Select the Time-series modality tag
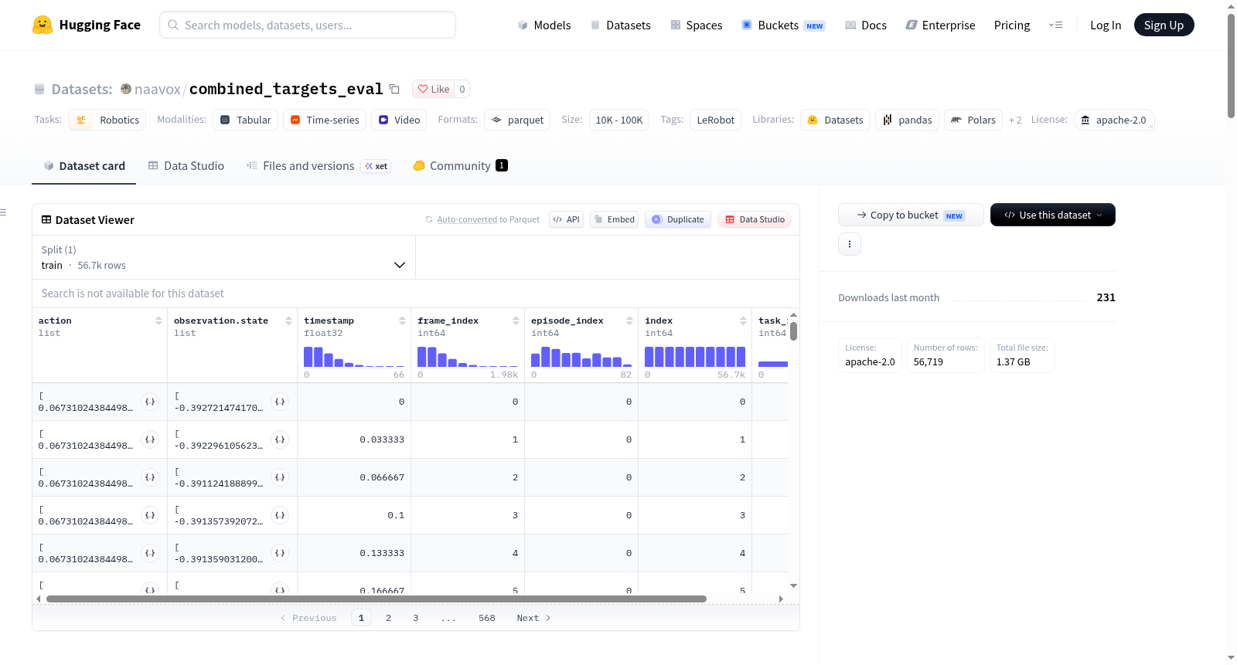The image size is (1237, 665). point(325,120)
